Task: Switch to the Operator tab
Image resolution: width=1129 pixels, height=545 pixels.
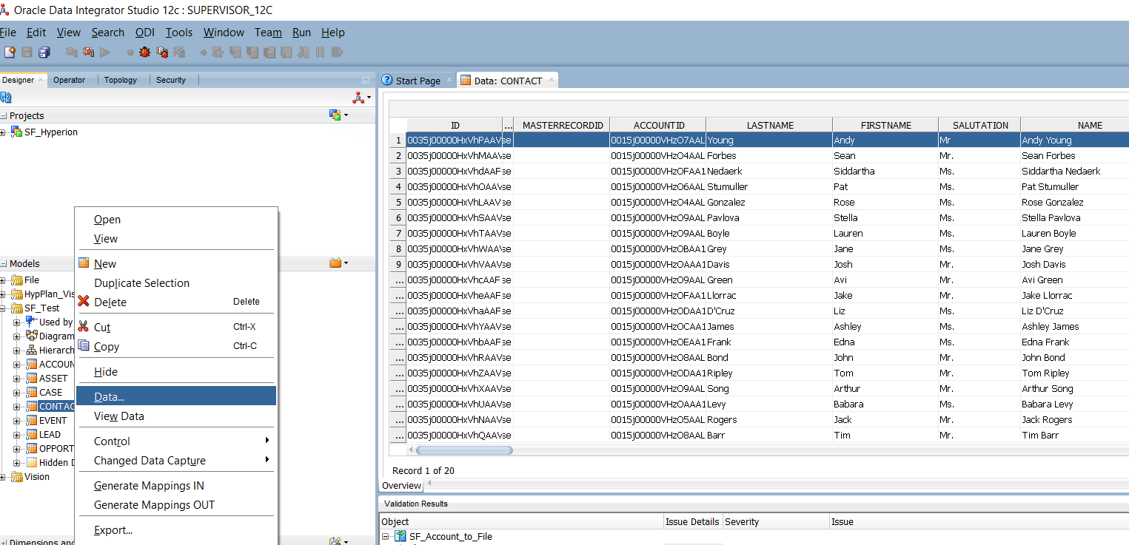Action: [x=70, y=80]
